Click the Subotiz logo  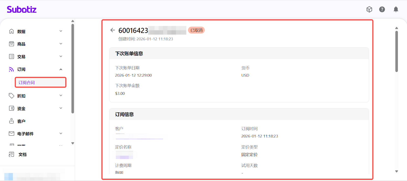pos(22,10)
